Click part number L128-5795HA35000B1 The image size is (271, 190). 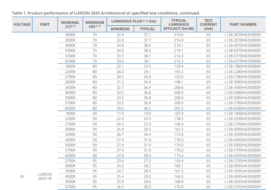click(x=243, y=187)
